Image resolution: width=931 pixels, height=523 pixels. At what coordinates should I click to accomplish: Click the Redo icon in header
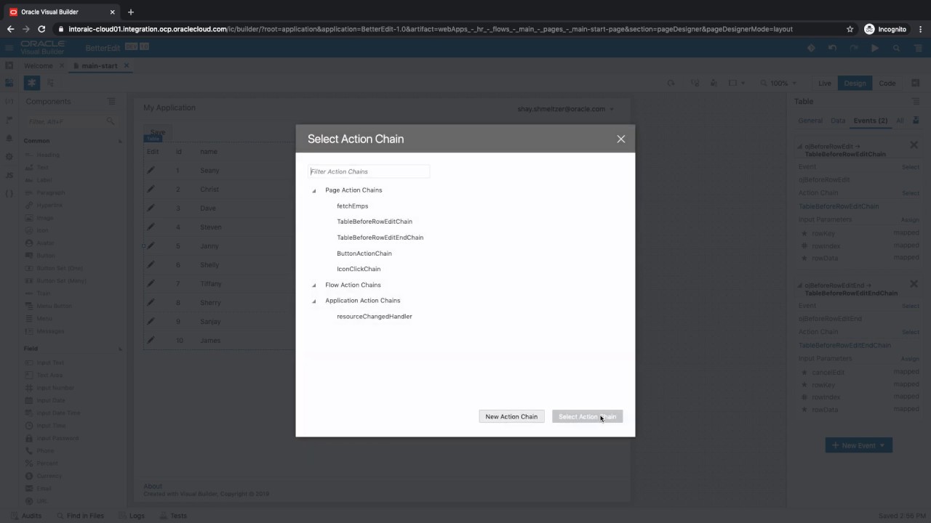pos(854,48)
